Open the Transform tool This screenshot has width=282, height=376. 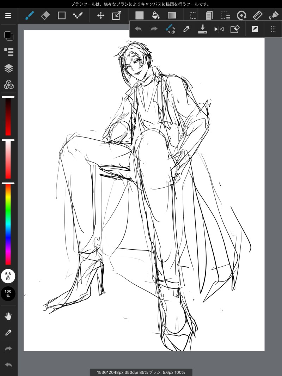(117, 16)
